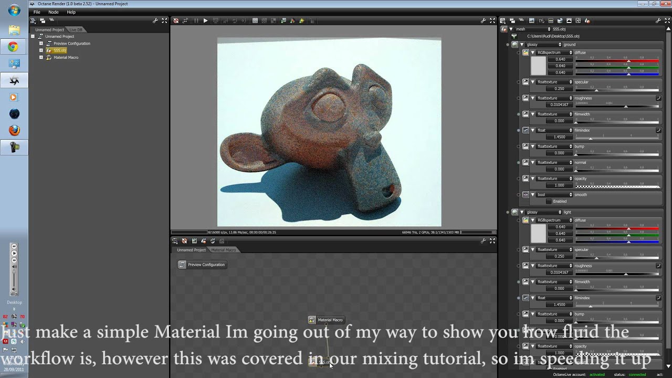Open the Help menu
Screen dimensions: 672x378
coord(71,12)
